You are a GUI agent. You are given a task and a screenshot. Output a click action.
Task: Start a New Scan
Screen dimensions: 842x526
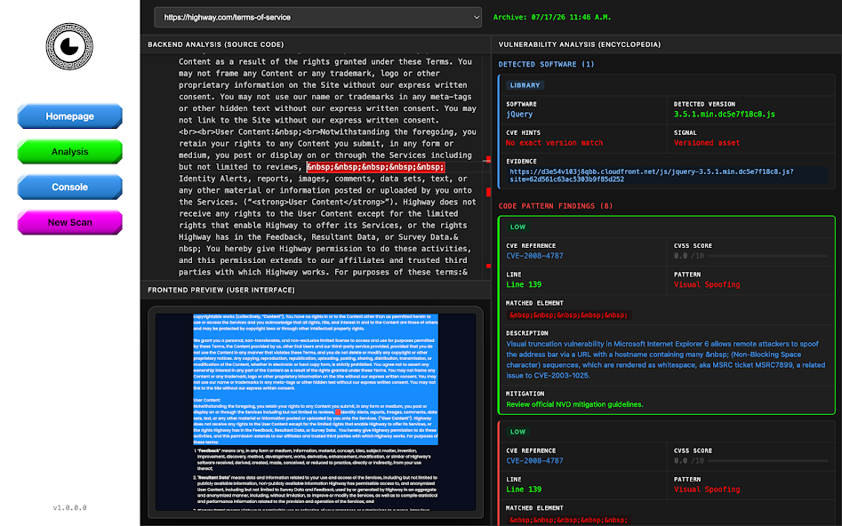pos(70,223)
